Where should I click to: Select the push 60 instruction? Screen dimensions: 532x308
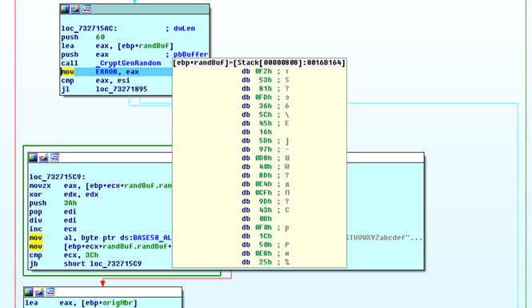(82, 37)
